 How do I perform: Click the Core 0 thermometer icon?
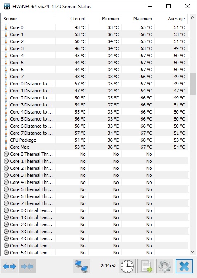(6, 27)
